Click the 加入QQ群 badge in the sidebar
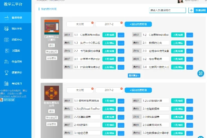Screen dimensions: 207x138 click(7, 100)
